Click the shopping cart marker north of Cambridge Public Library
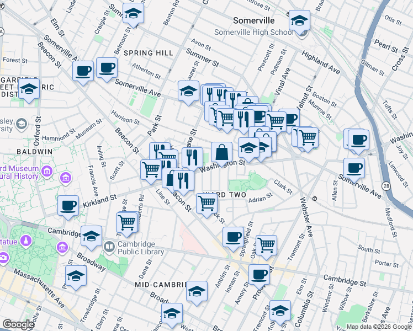The width and height of the screenshot is (413, 331). [126, 223]
